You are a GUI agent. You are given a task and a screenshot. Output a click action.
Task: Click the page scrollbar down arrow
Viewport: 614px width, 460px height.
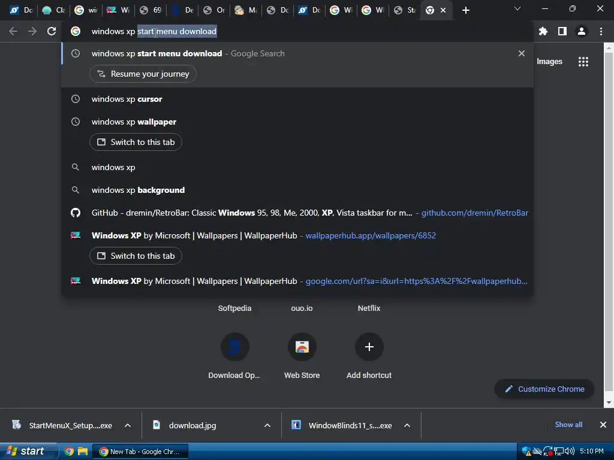pyautogui.click(x=609, y=402)
